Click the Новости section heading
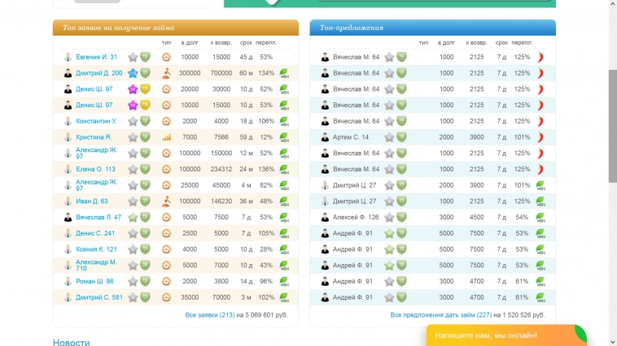This screenshot has width=617, height=346. 71,342
